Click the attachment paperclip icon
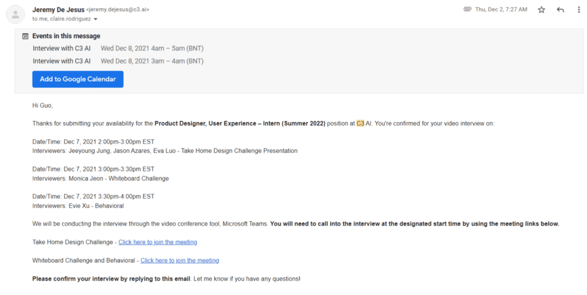 point(467,9)
